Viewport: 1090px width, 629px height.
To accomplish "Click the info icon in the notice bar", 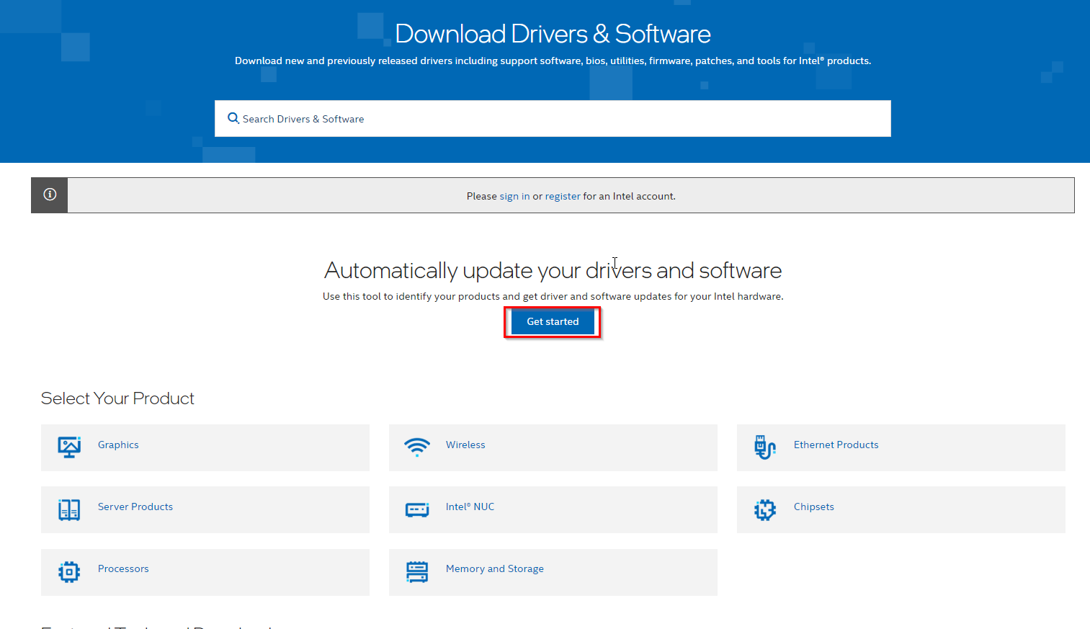I will (50, 195).
